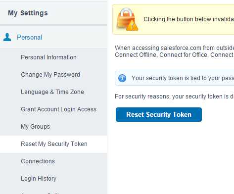This screenshot has width=234, height=194.
Task: Click the yellow banner text about clicking the button
Action: [x=188, y=19]
